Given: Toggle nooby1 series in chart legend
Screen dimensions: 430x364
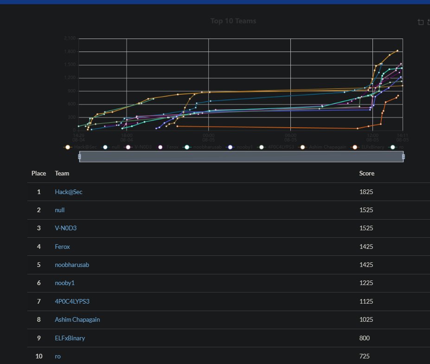Looking at the screenshot, I should [x=239, y=147].
